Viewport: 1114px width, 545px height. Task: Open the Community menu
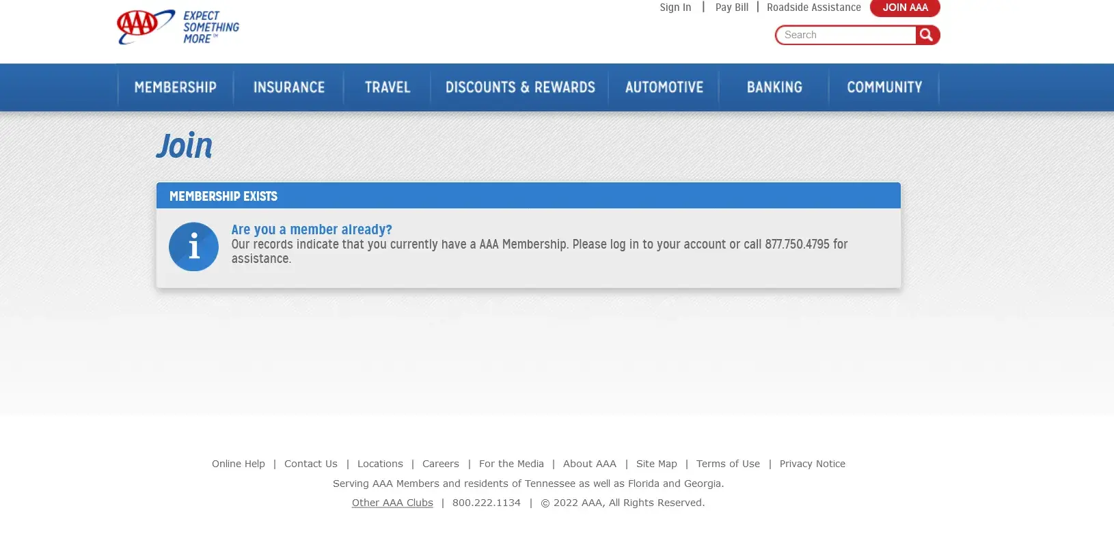point(884,87)
